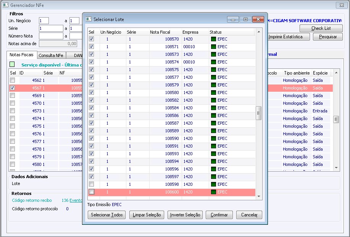Click the Inverter Seleção button
350x237 pixels.
[185, 215]
